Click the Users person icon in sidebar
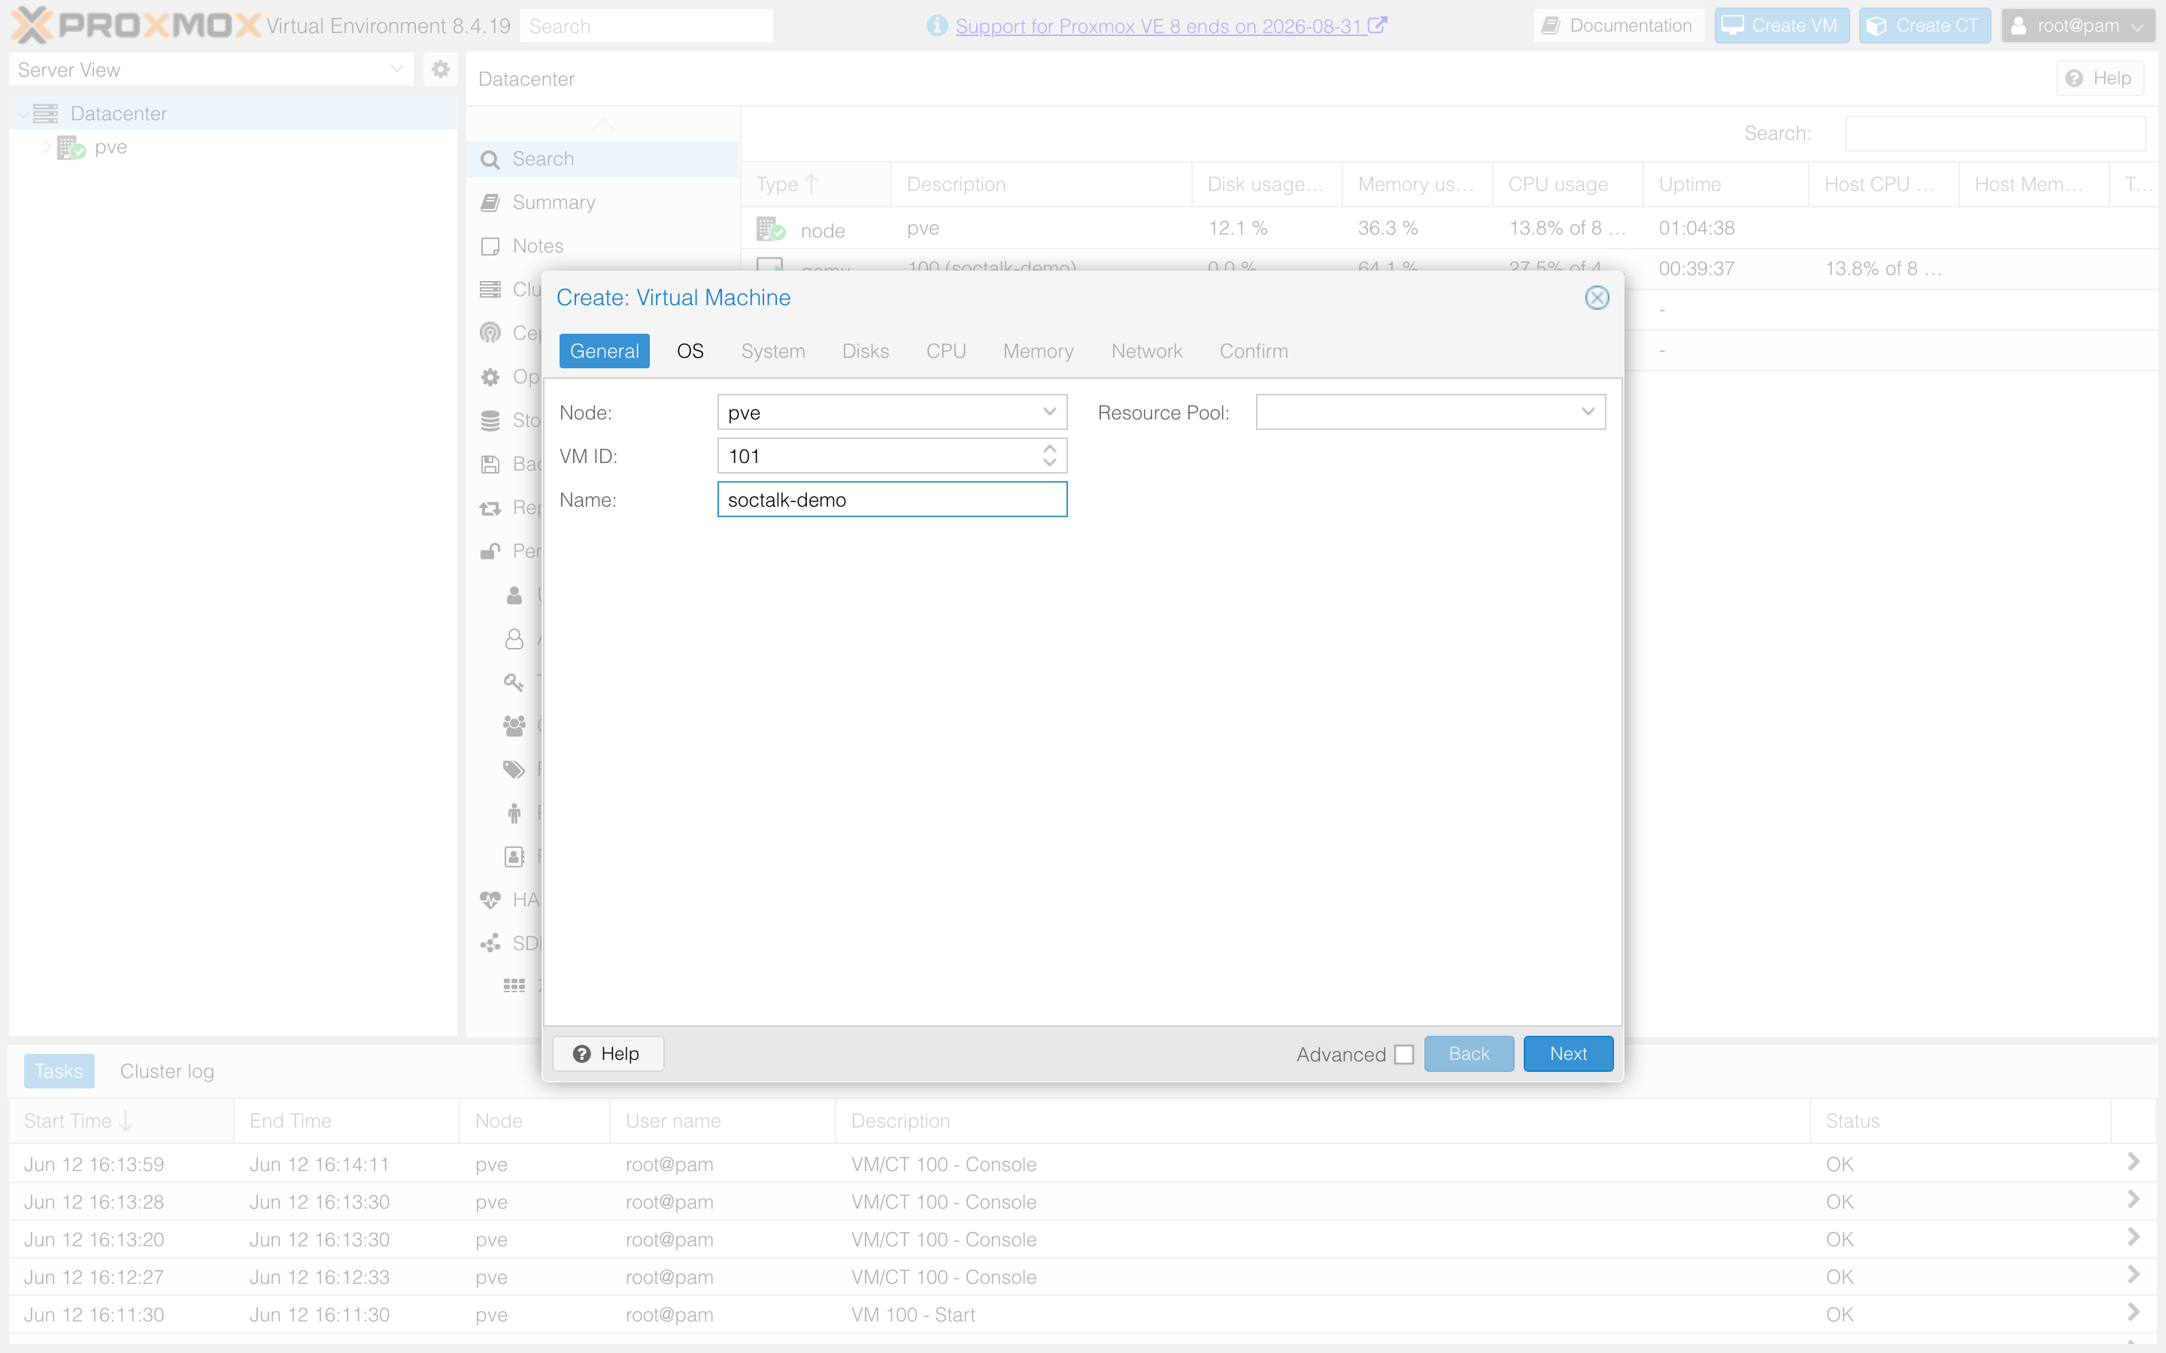The width and height of the screenshot is (2166, 1353). pos(514,595)
